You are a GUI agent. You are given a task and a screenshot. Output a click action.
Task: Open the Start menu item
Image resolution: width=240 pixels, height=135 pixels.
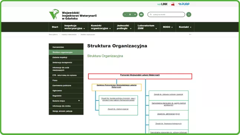[x=55, y=27]
